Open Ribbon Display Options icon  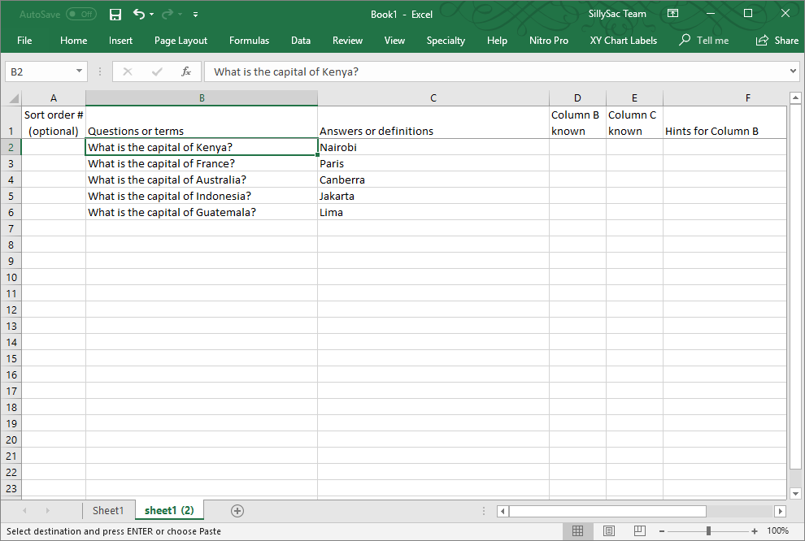pyautogui.click(x=672, y=14)
